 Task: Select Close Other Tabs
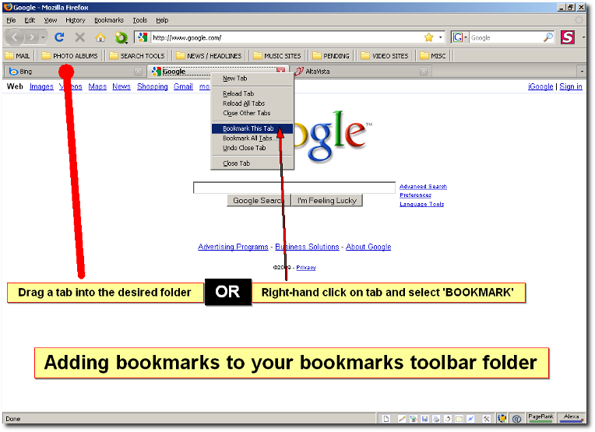tap(252, 113)
